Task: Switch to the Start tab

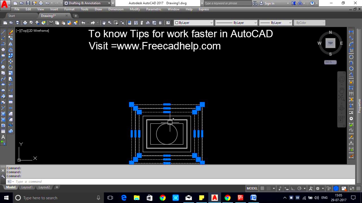Action: tap(12, 16)
